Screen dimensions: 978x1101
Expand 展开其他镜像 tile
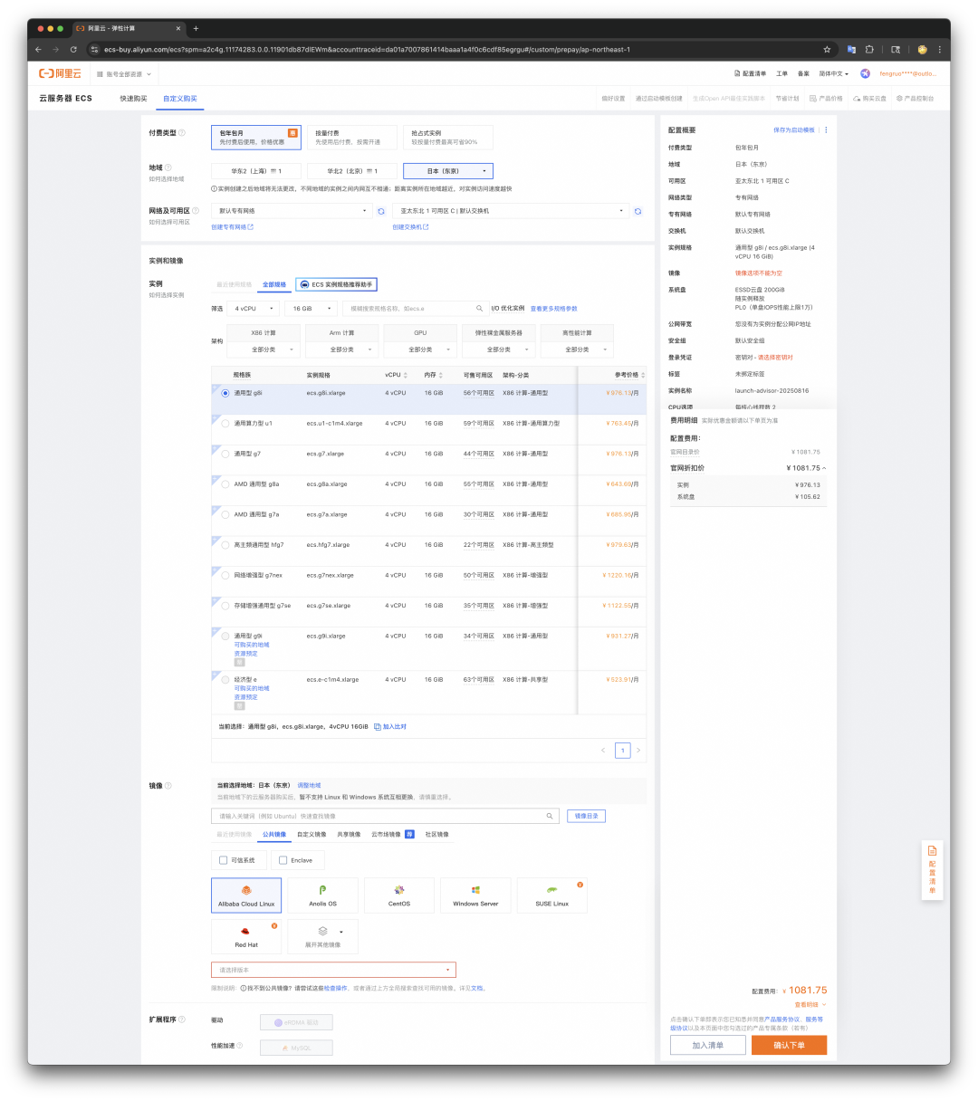322,936
